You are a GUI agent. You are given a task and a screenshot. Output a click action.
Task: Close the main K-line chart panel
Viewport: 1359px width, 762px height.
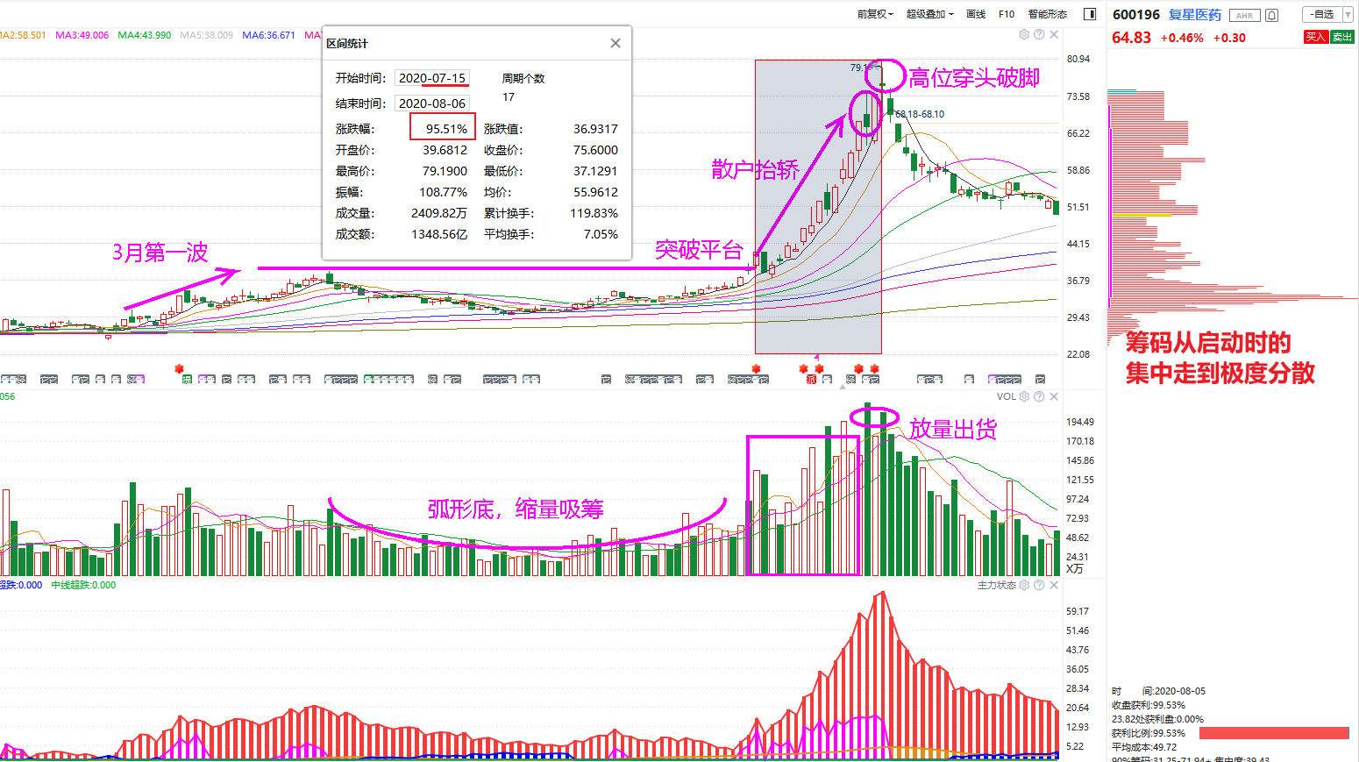coord(1054,35)
